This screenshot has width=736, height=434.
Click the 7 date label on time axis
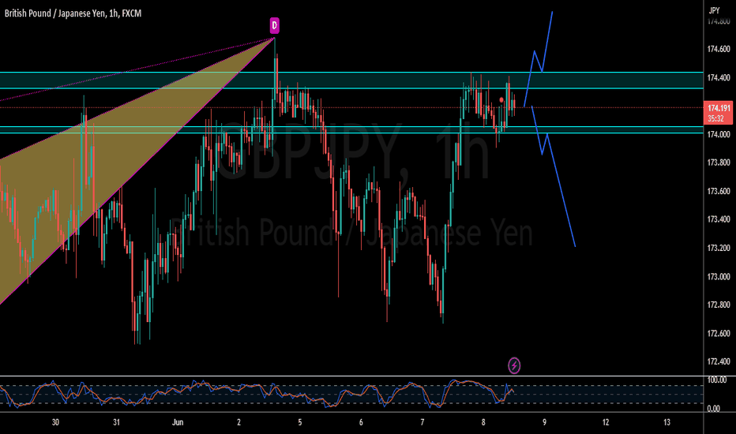click(422, 422)
